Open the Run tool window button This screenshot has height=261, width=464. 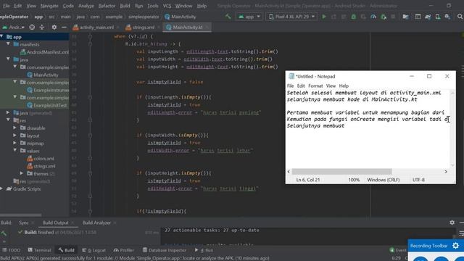tap(204, 250)
